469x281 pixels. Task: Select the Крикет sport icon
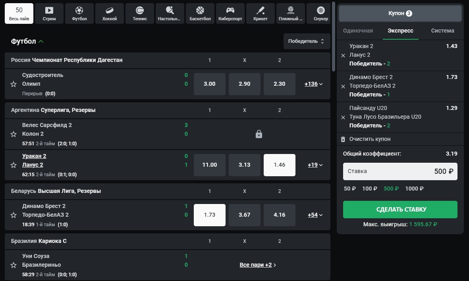tap(261, 13)
